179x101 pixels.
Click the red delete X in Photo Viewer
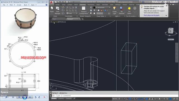tap(44, 97)
